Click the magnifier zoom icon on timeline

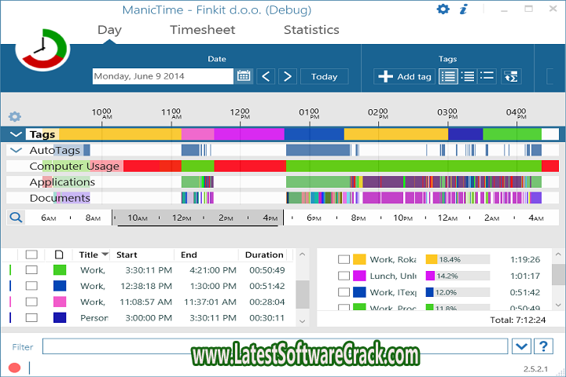tap(16, 218)
